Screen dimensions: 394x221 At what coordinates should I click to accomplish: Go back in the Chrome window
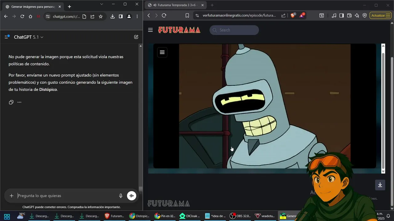click(6, 17)
